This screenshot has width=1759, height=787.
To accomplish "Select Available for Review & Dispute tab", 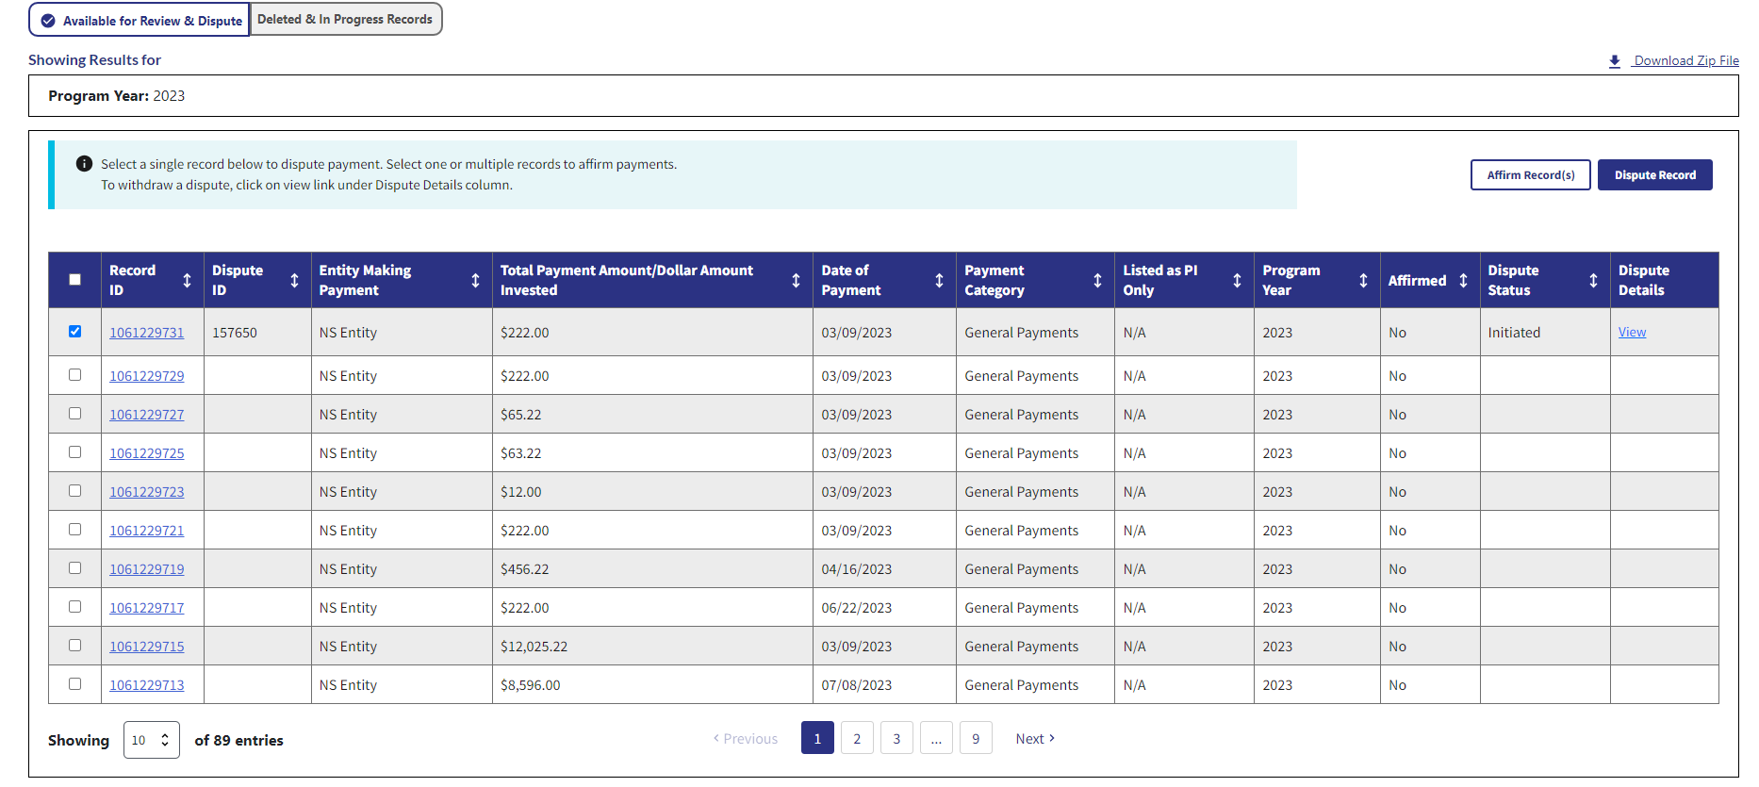I will (x=140, y=20).
